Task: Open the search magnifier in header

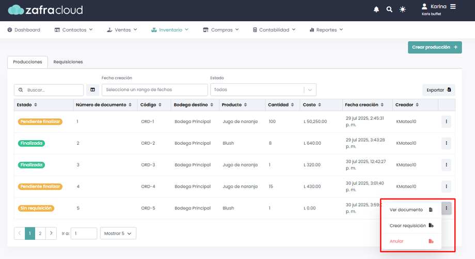Action: coord(389,9)
